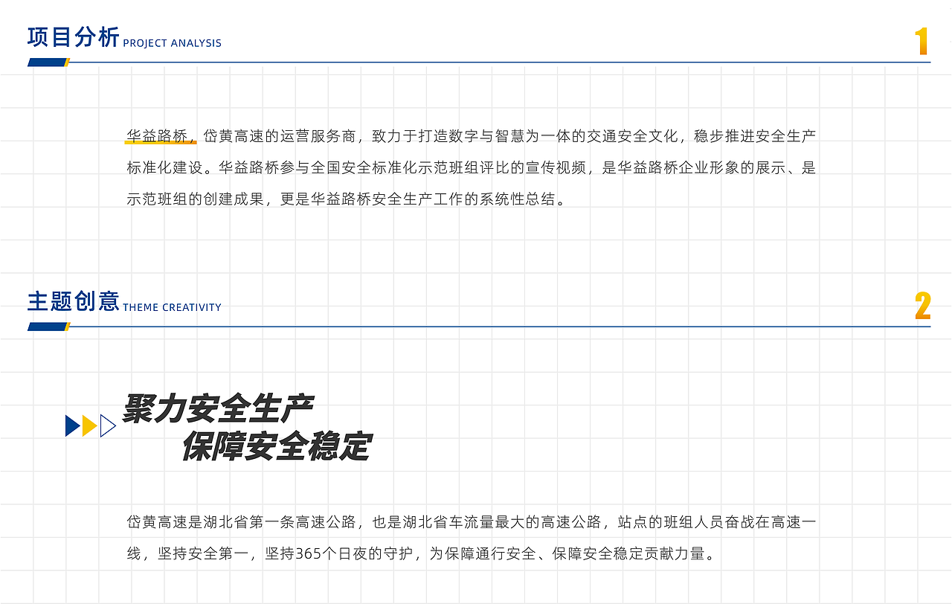
Task: Select the yellow number 2 section marker
Action: coord(922,306)
